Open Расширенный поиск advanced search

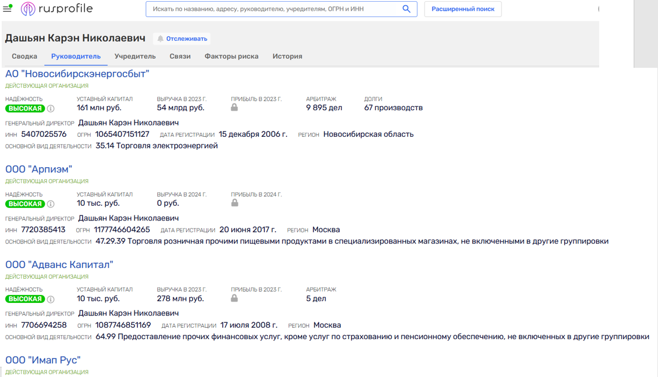[x=463, y=9]
